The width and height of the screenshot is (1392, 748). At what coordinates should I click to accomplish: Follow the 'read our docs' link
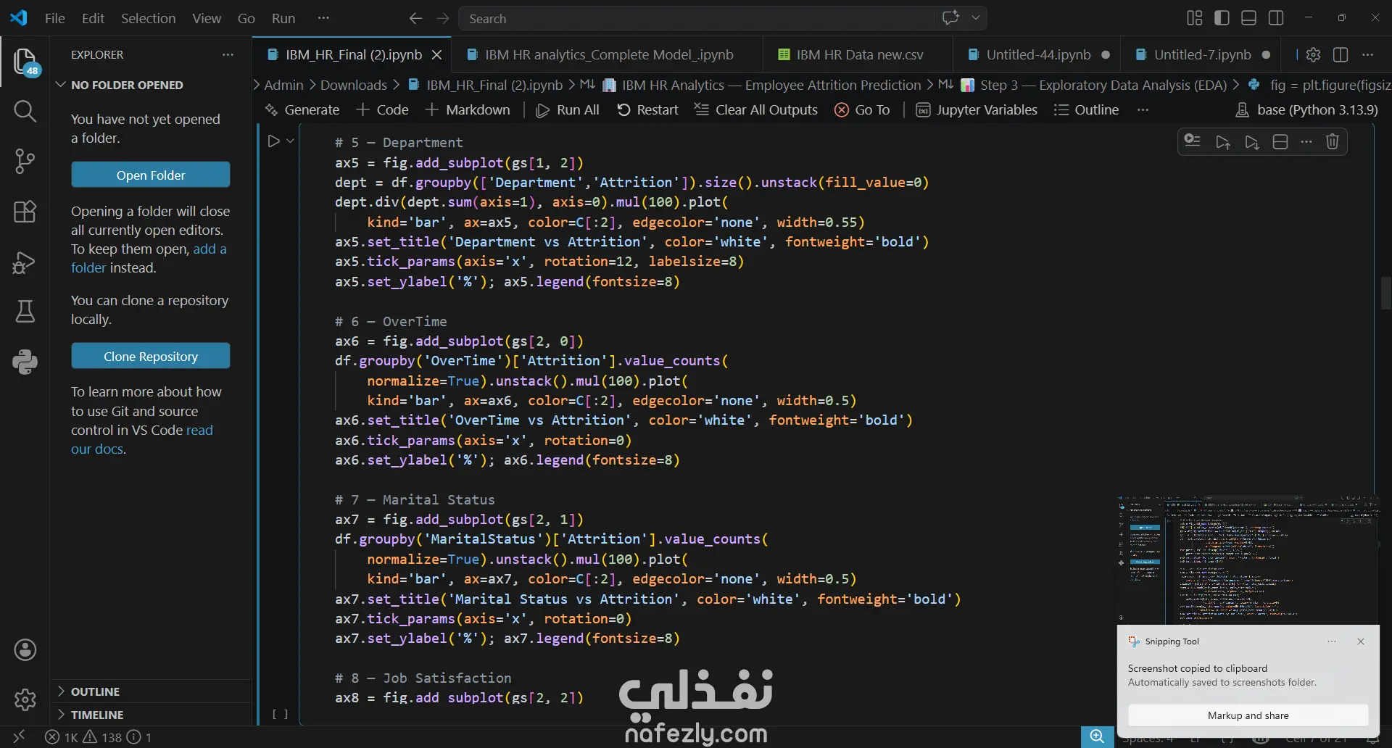[x=142, y=439]
